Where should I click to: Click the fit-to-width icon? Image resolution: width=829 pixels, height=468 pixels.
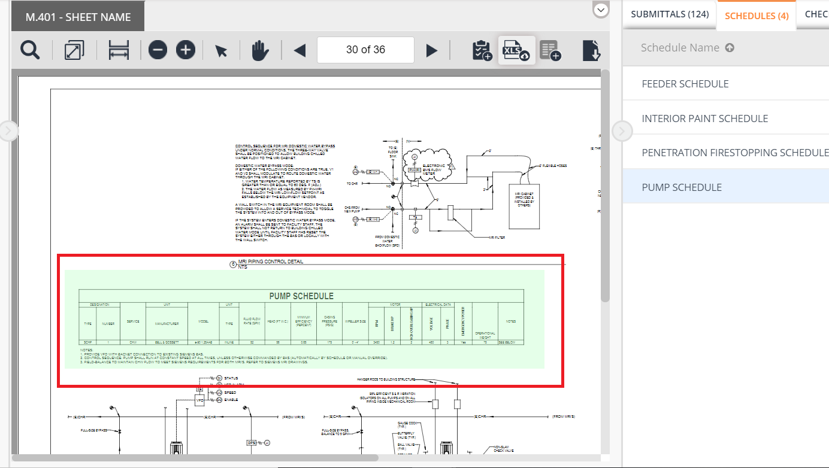coord(119,50)
